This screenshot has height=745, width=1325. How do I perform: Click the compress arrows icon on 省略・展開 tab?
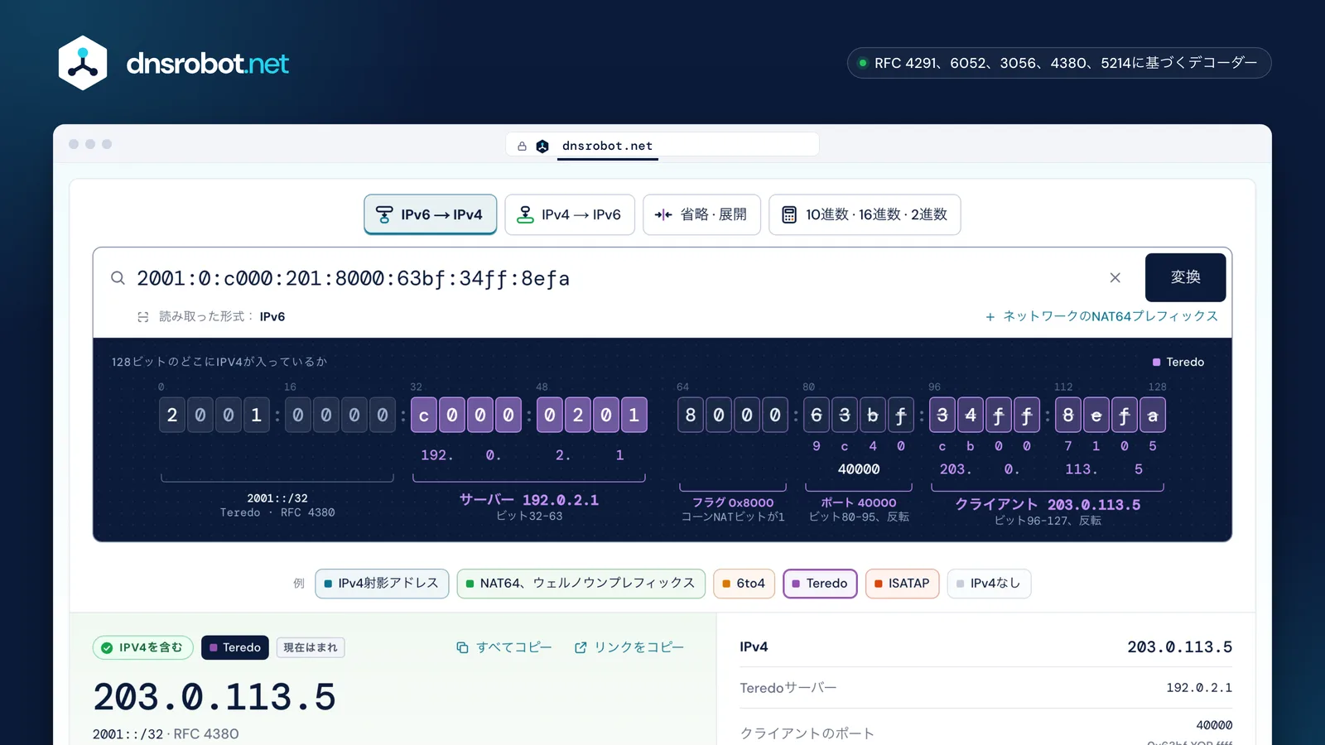click(x=663, y=215)
